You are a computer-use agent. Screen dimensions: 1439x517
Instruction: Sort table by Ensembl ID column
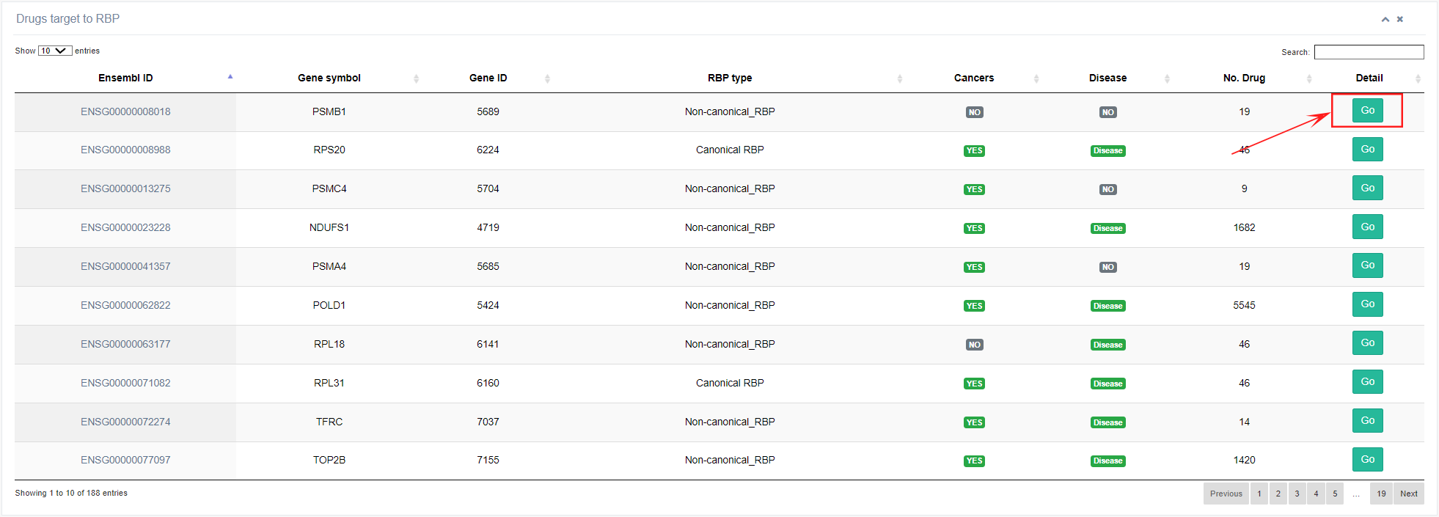pyautogui.click(x=125, y=78)
